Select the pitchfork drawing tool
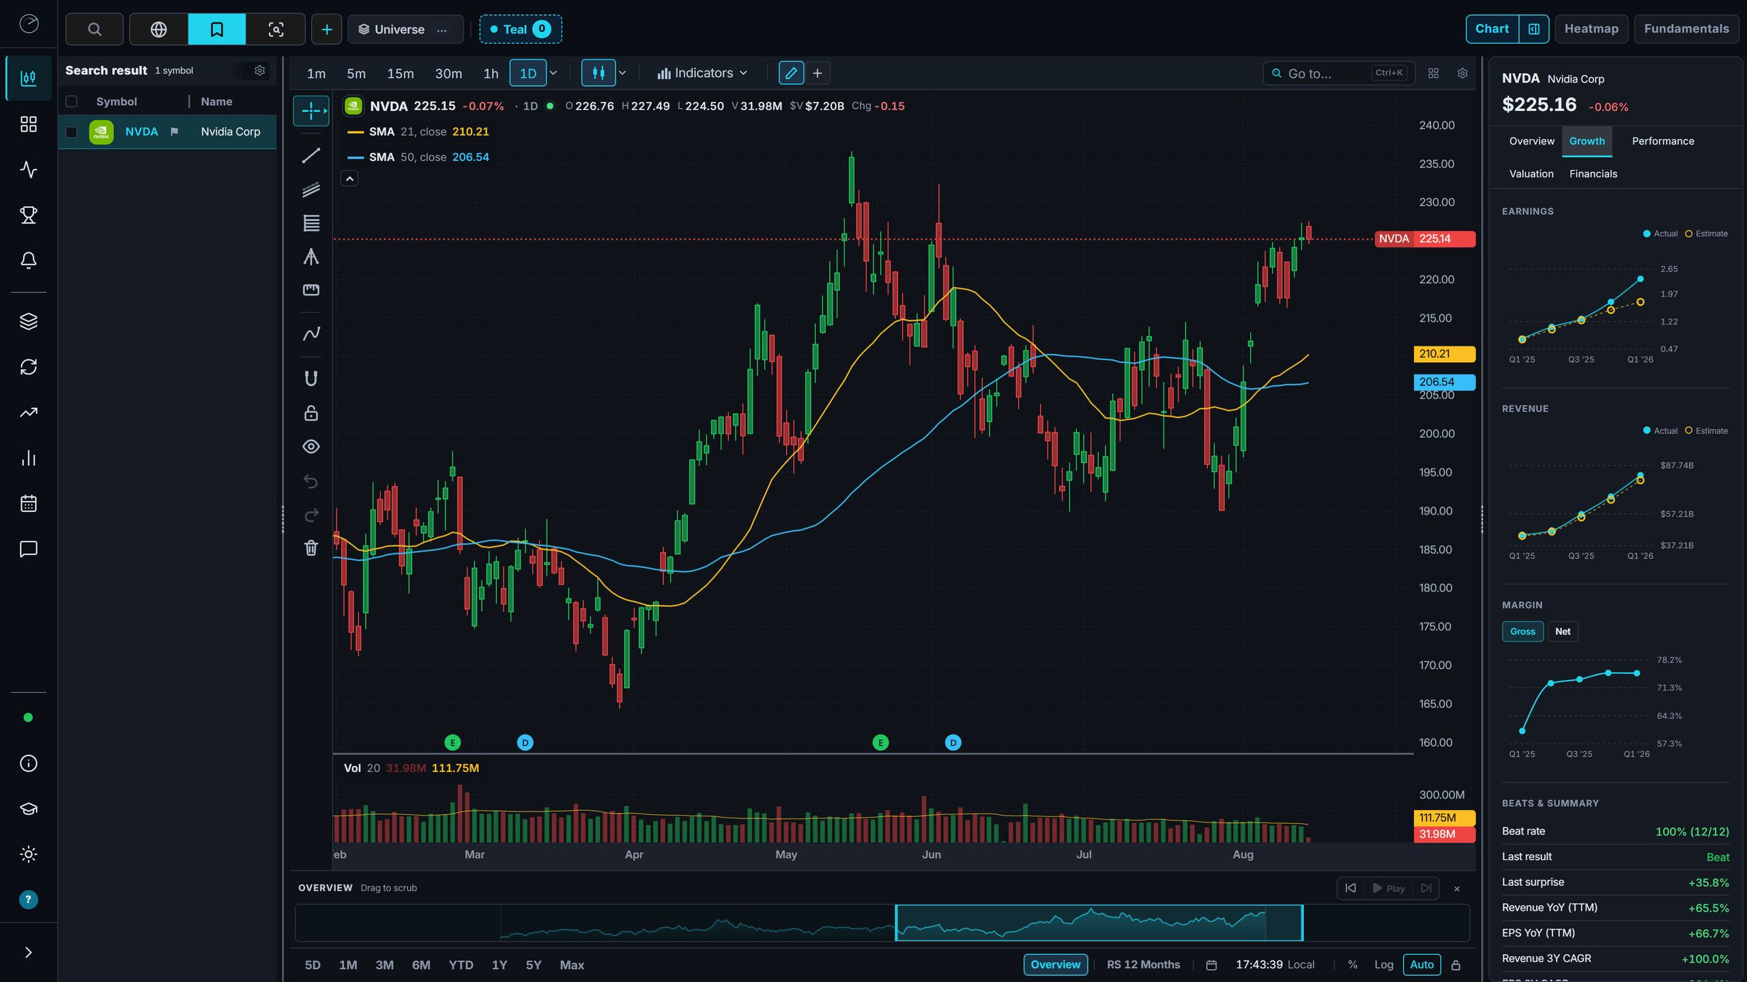Screen dimensions: 1747x982 (311, 256)
